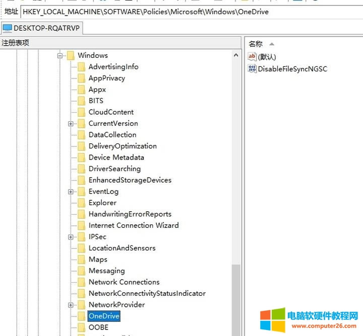
Task: Click the (默认) default string value icon
Action: tap(253, 57)
